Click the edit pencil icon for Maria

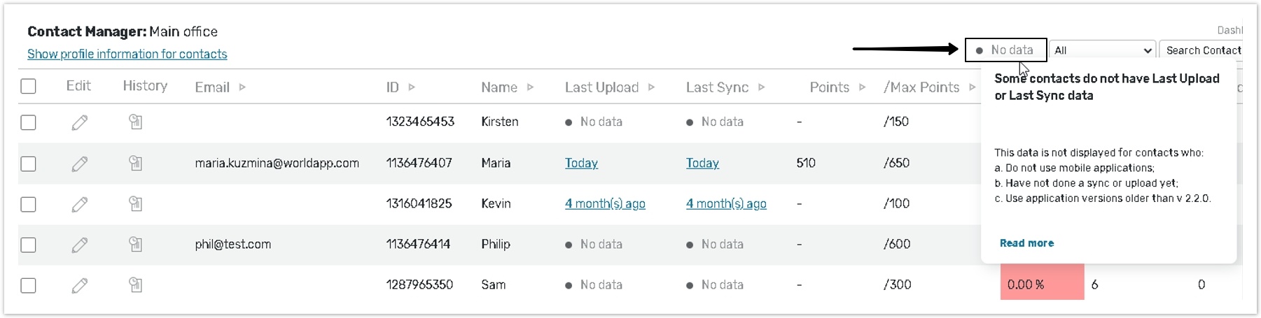80,164
